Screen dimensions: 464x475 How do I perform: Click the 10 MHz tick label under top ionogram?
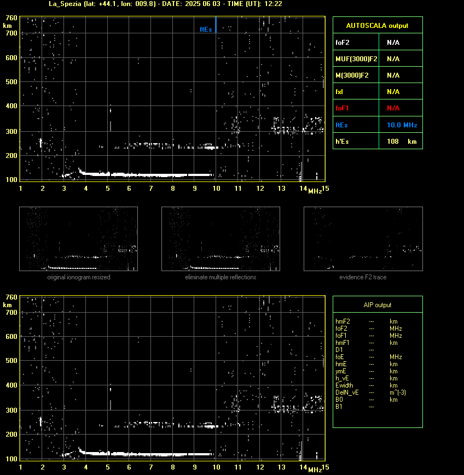coord(216,189)
